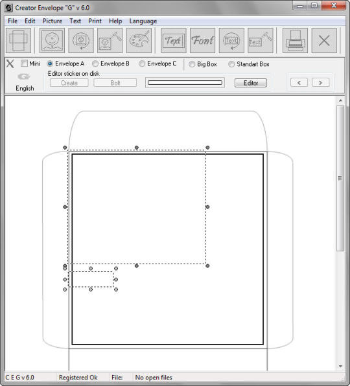Open the color palette tool
350x386 pixels.
pos(139,40)
